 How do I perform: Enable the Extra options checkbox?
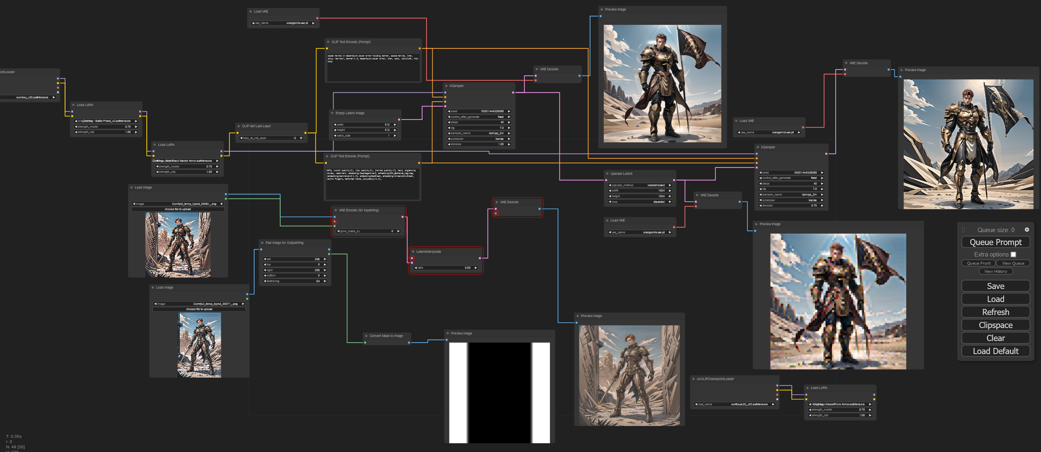coord(1013,254)
